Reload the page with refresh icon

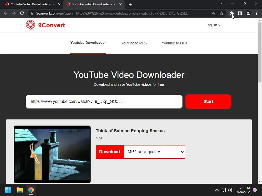point(22,13)
